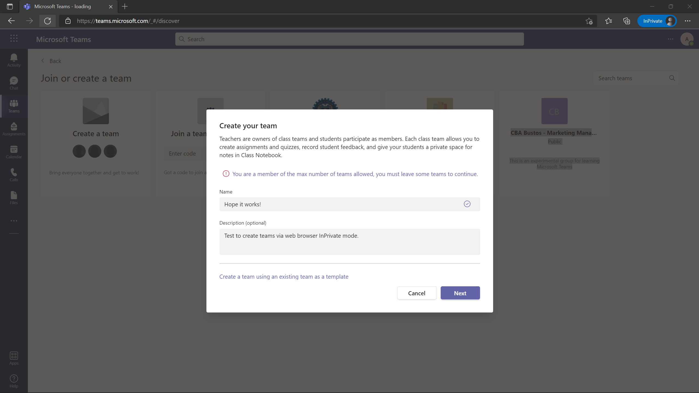Open Calls from the sidebar
The height and width of the screenshot is (393, 699).
(x=14, y=175)
